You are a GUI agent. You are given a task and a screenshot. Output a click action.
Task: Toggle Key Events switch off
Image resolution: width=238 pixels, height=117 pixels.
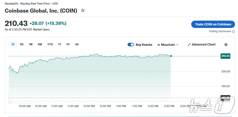(x=131, y=45)
